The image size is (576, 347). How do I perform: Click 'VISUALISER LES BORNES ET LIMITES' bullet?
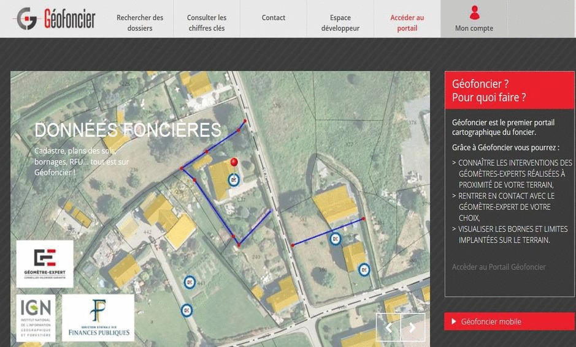click(x=510, y=234)
